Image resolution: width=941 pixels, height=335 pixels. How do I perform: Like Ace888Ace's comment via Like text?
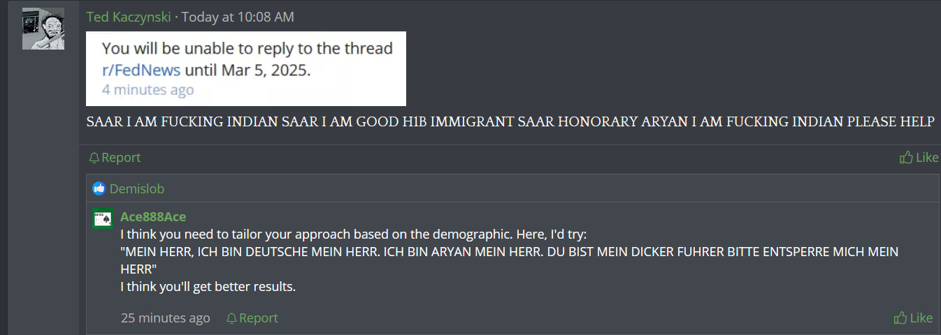pyautogui.click(x=921, y=318)
